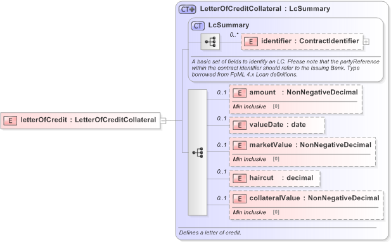391x242 pixels.
Task: Select 'letterOfCredit : LetterOfCreditCollateral' label
Action: (x=88, y=120)
